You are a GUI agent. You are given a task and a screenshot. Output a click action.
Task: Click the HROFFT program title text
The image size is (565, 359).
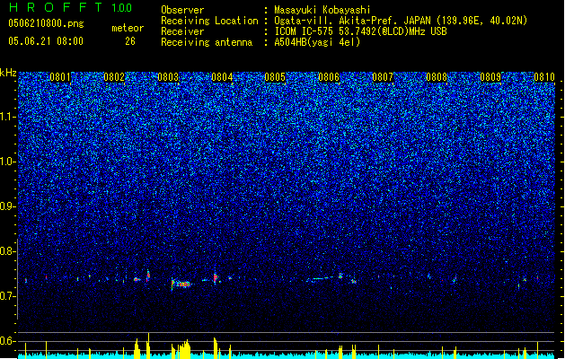pyautogui.click(x=57, y=7)
